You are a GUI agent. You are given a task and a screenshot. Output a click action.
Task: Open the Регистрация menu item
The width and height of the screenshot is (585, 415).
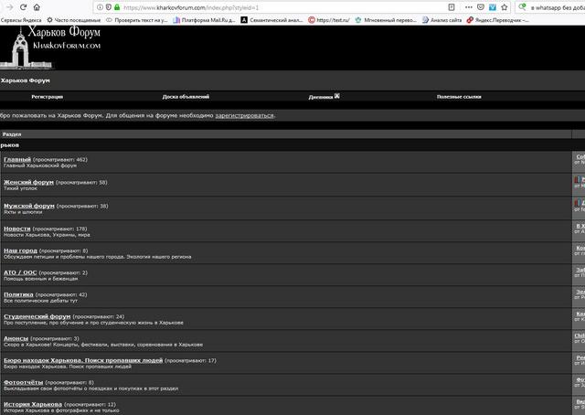click(x=47, y=97)
